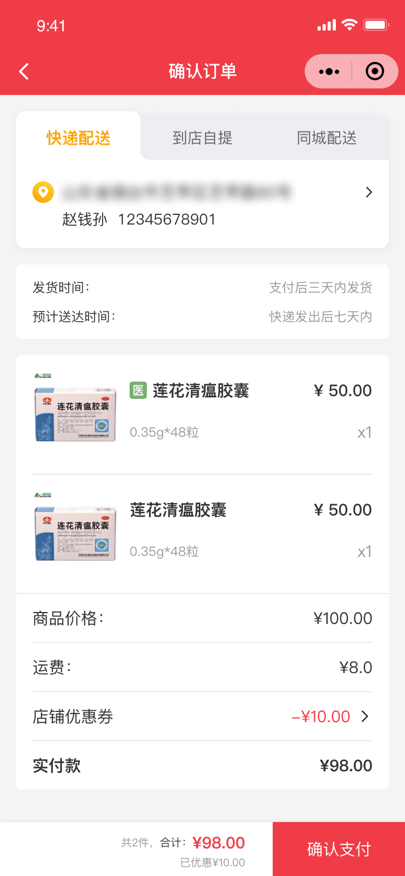405x876 pixels.
Task: Tap the yellow location pin icon
Action: (x=43, y=192)
